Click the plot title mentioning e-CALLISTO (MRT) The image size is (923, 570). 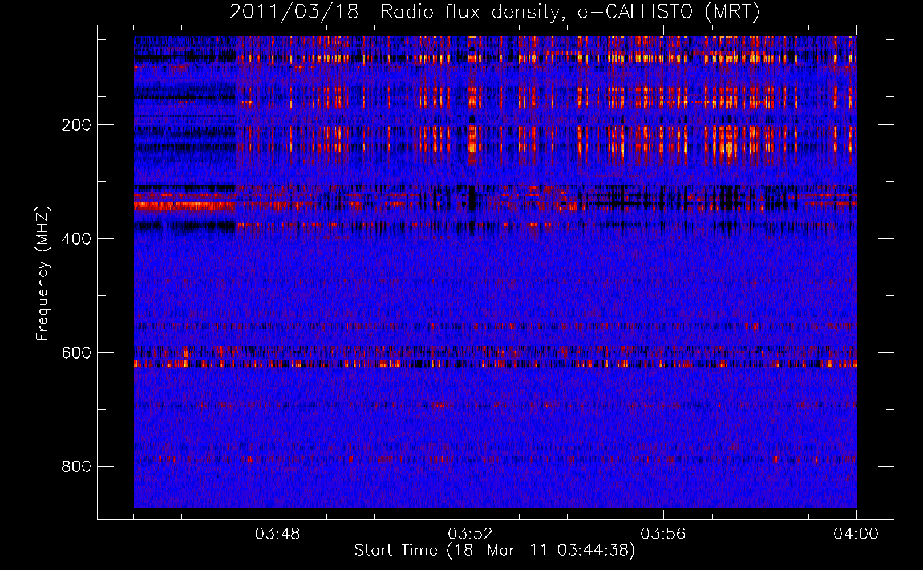click(x=495, y=11)
